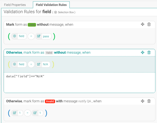
Task: Click the move icon on the N/A rule
Action: click(143, 52)
